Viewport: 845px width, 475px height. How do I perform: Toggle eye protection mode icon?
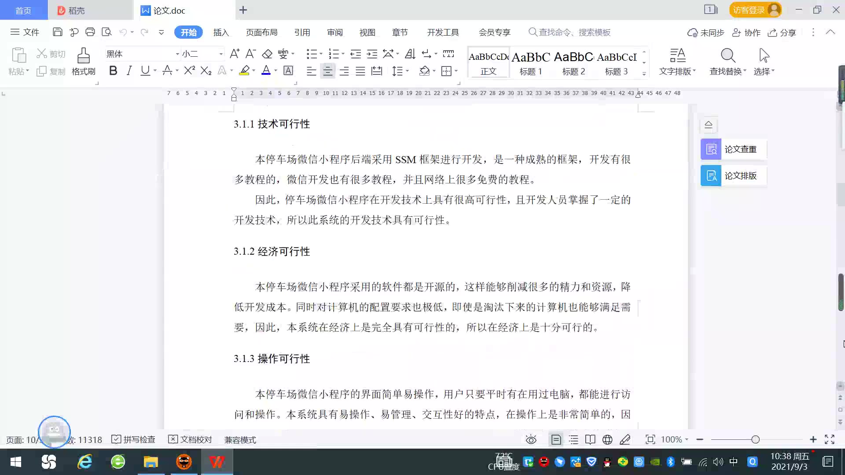531,439
